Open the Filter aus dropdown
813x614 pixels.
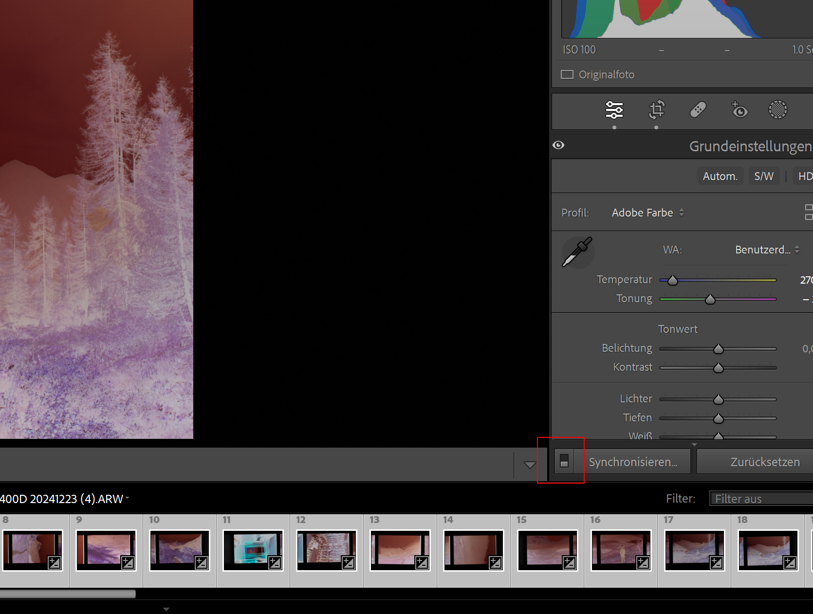[x=761, y=499]
